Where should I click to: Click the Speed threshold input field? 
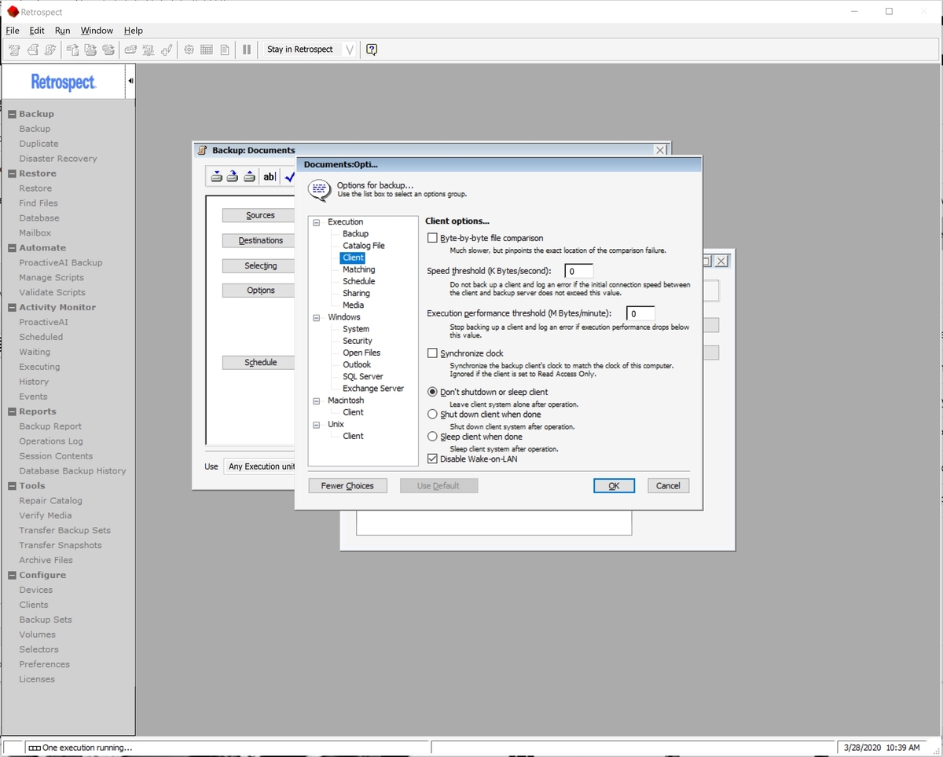578,272
